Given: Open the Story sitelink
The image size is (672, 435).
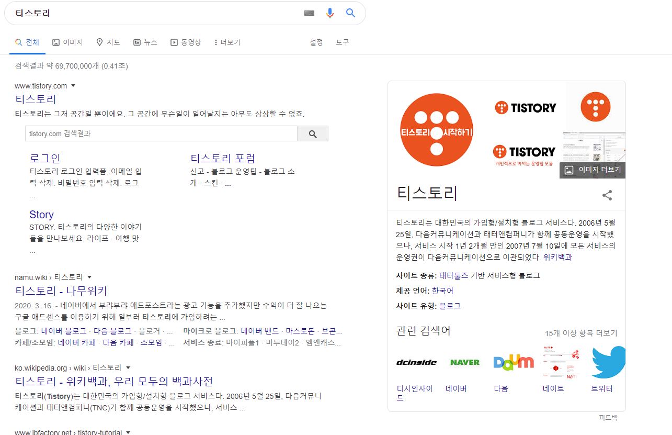Looking at the screenshot, I should [x=41, y=215].
